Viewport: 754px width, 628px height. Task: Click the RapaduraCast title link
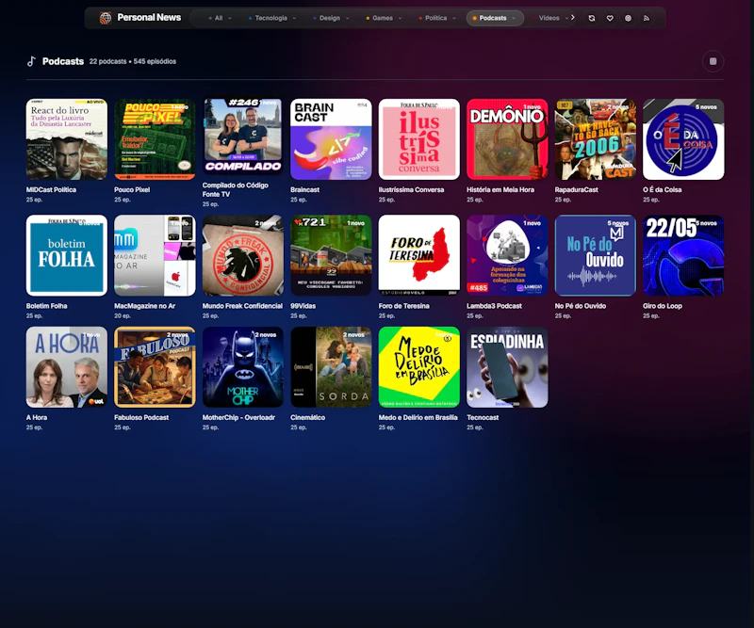click(576, 190)
